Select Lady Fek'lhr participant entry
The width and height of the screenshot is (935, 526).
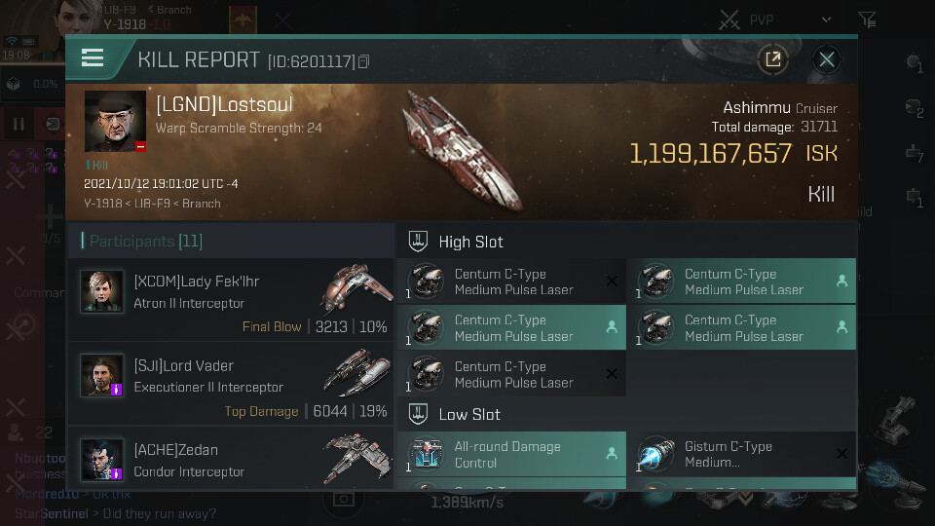[x=232, y=300]
